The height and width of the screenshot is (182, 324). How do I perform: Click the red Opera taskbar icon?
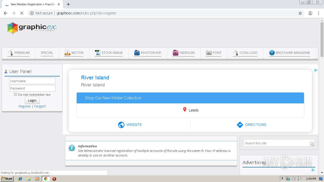pos(54,179)
